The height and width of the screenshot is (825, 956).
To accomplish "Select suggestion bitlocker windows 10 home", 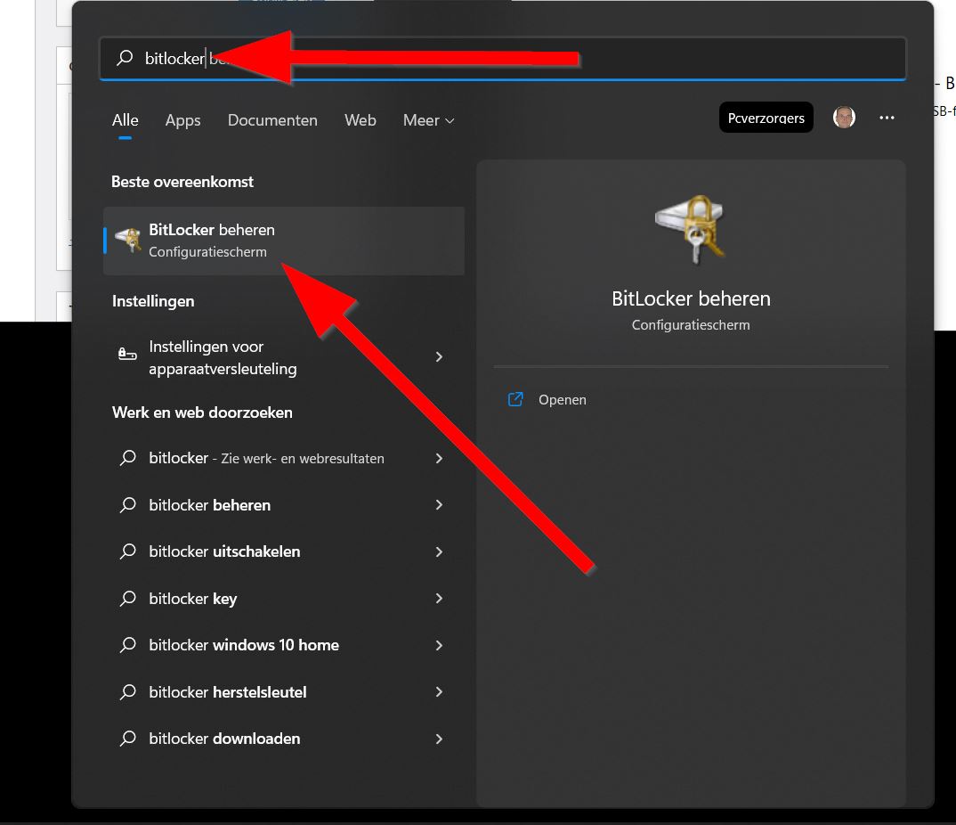I will pos(284,645).
